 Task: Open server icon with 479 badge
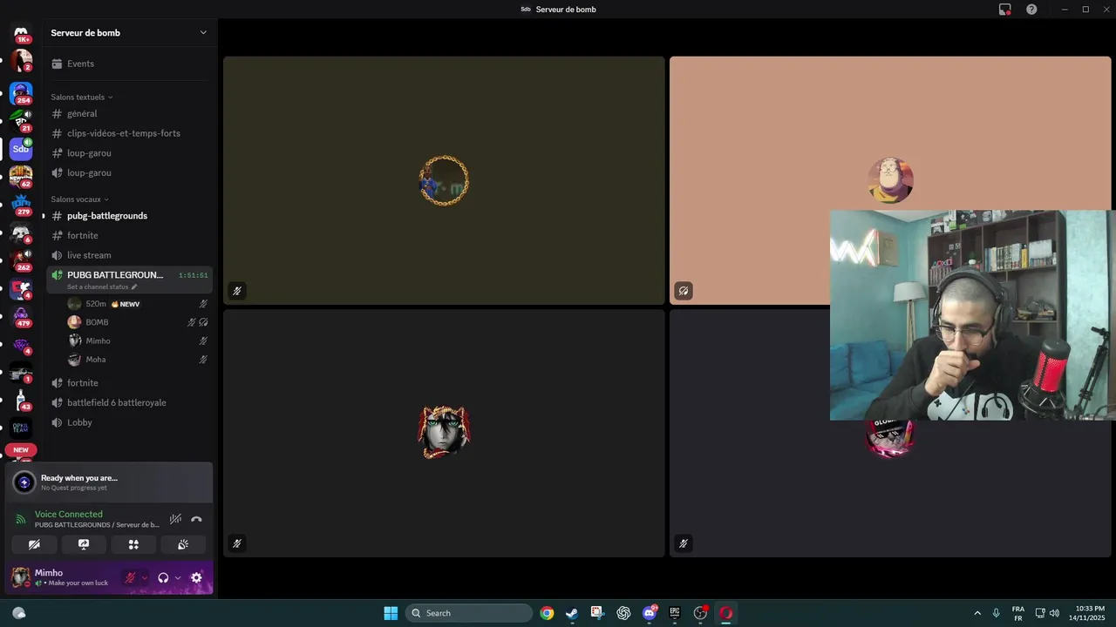[x=21, y=317]
